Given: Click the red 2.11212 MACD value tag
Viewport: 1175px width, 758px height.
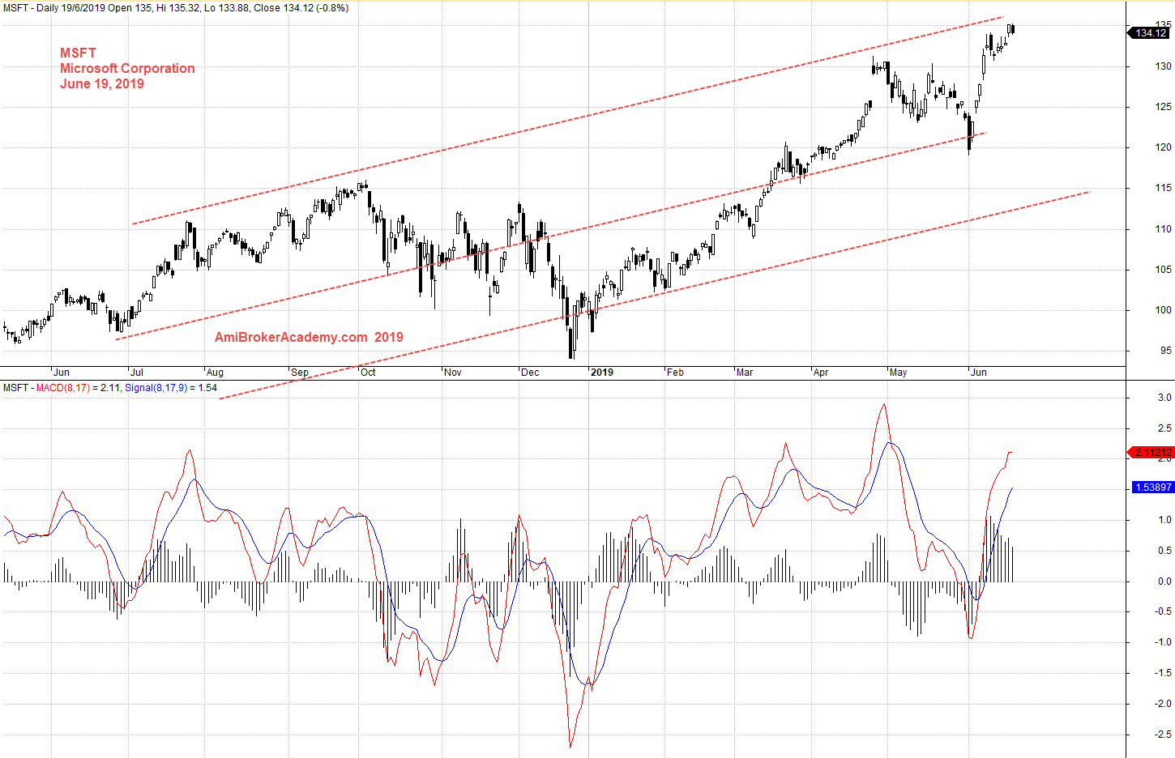Looking at the screenshot, I should (1151, 453).
